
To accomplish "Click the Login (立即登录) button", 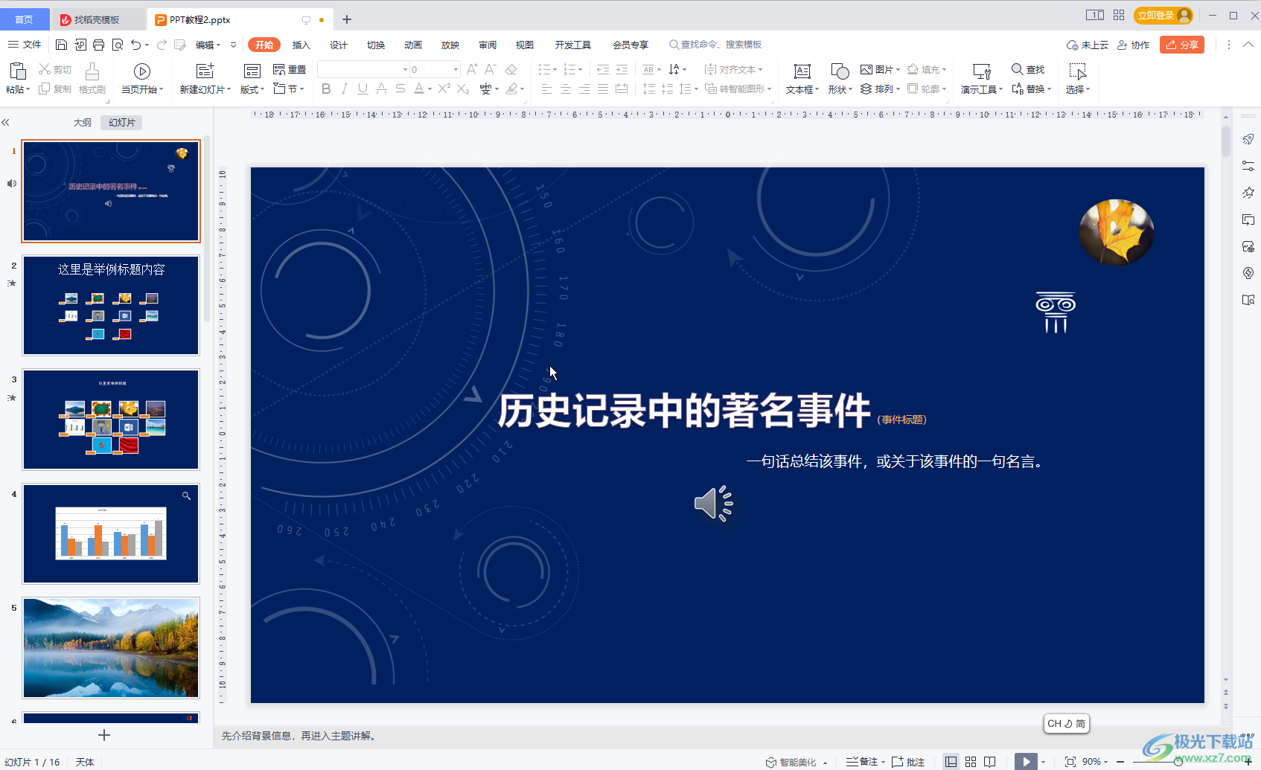I will (1163, 16).
